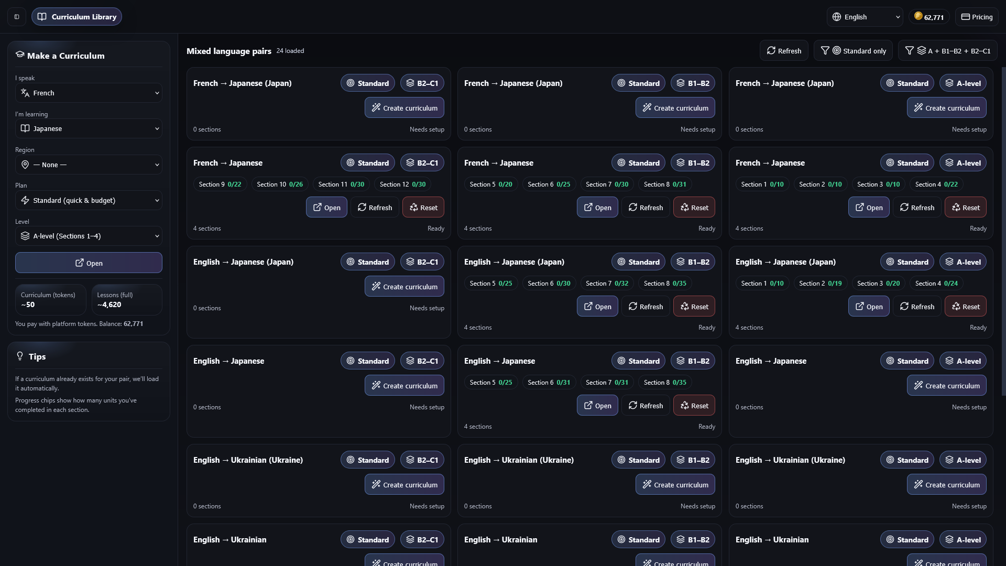Screen dimensions: 1006x566
Task: Click the globe icon in the language selector
Action: click(837, 17)
